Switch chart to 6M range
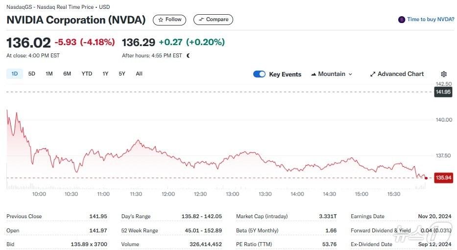 click(67, 74)
